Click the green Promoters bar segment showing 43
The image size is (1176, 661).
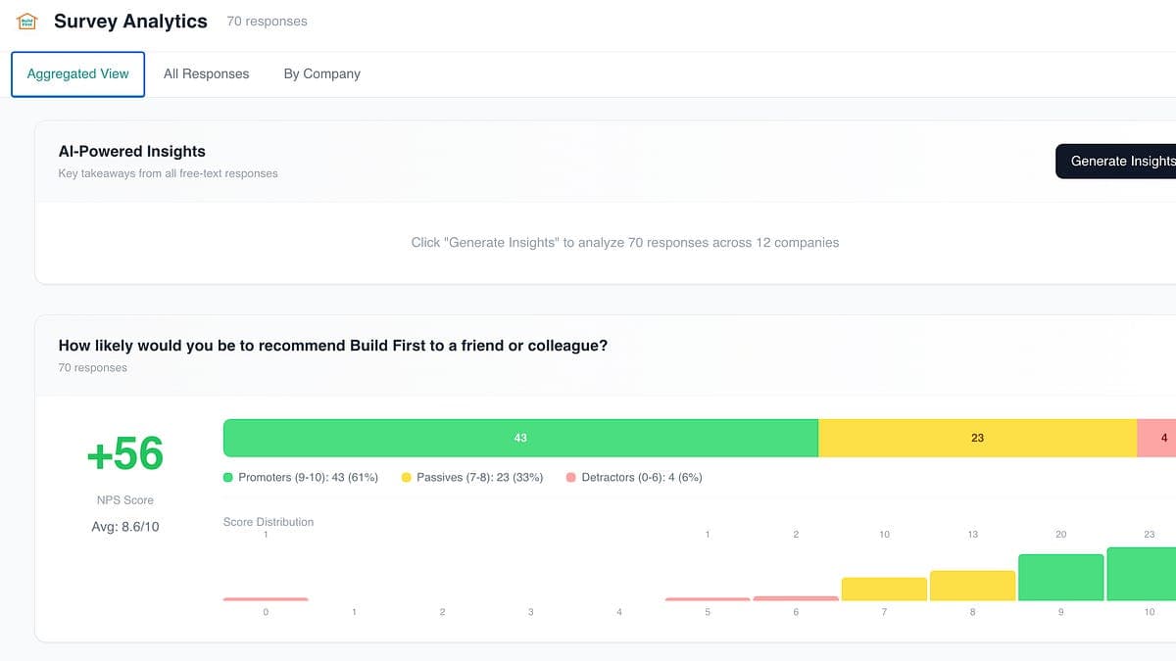click(520, 438)
